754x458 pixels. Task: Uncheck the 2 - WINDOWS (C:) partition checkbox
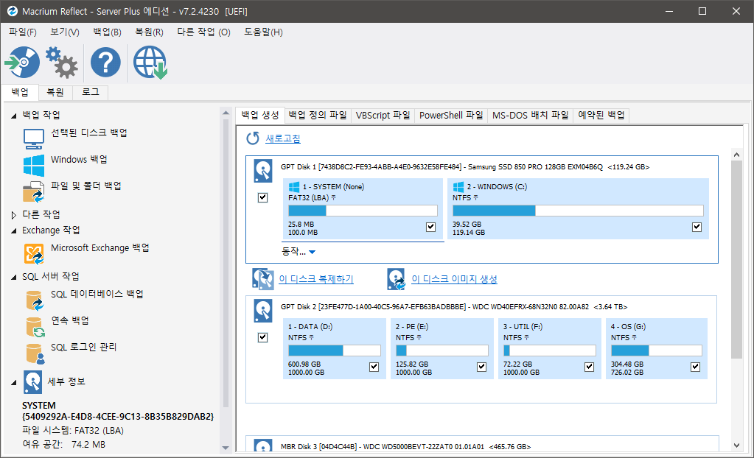[697, 227]
